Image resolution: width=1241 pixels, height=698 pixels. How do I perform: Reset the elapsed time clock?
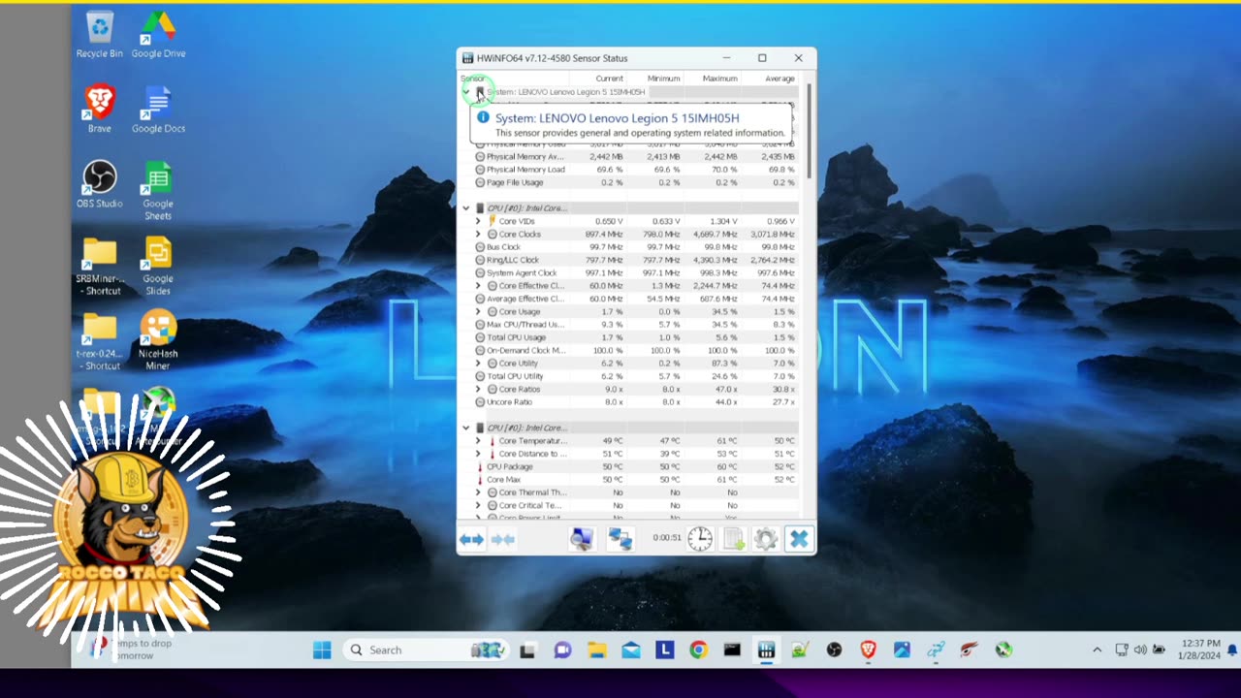click(x=700, y=539)
